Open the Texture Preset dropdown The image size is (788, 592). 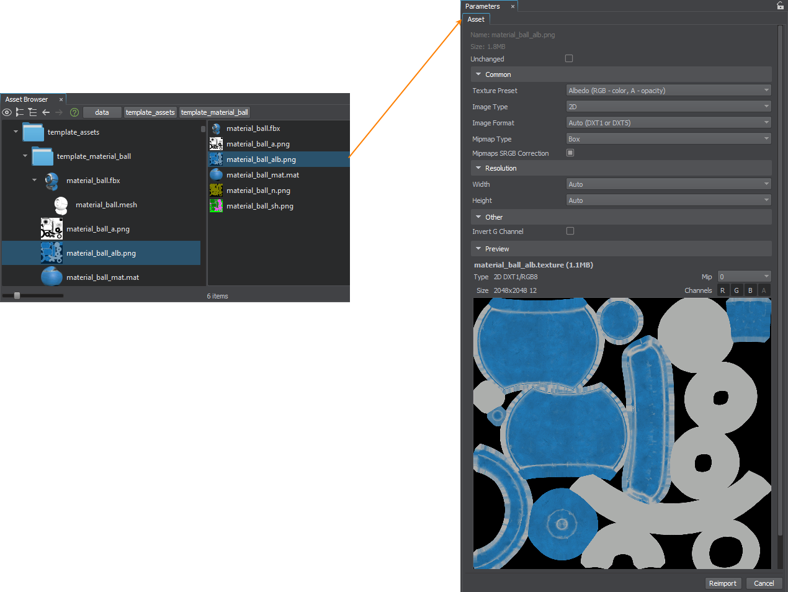click(x=668, y=91)
